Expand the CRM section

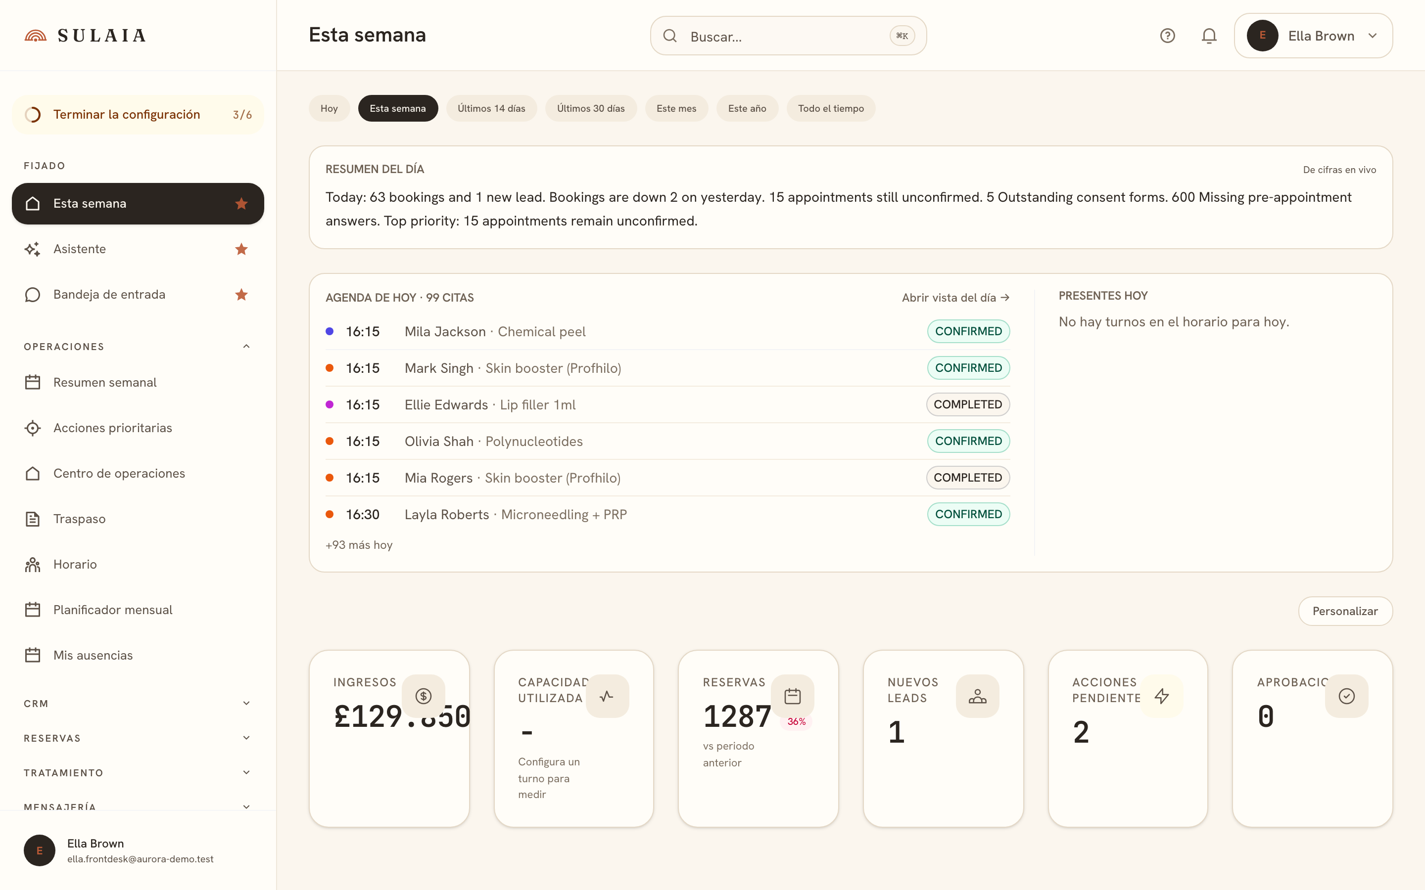246,703
